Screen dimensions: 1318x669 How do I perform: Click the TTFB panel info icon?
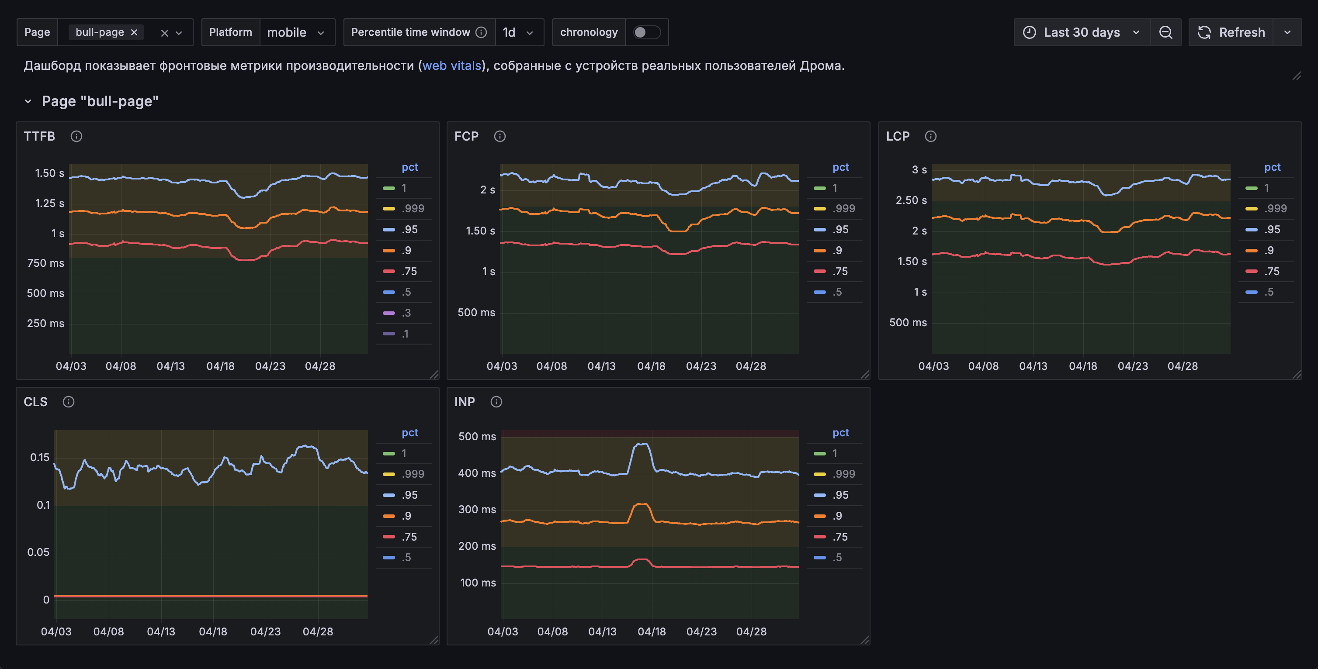(x=76, y=136)
